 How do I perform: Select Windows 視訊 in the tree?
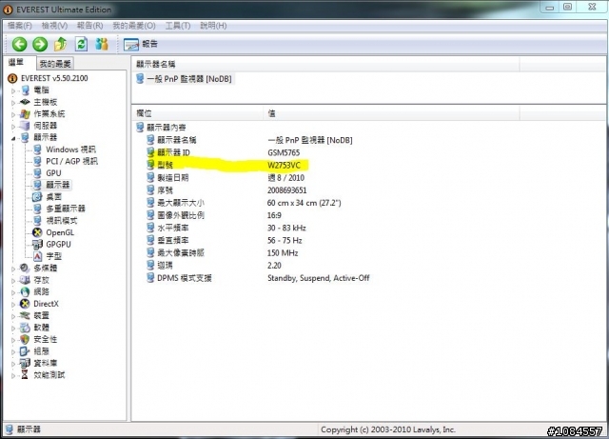click(70, 150)
